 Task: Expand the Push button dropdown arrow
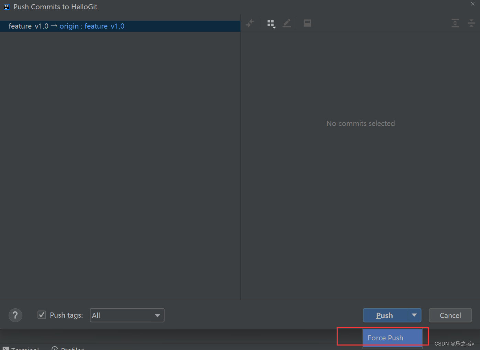point(414,315)
